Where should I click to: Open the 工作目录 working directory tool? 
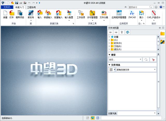pos(81,13)
